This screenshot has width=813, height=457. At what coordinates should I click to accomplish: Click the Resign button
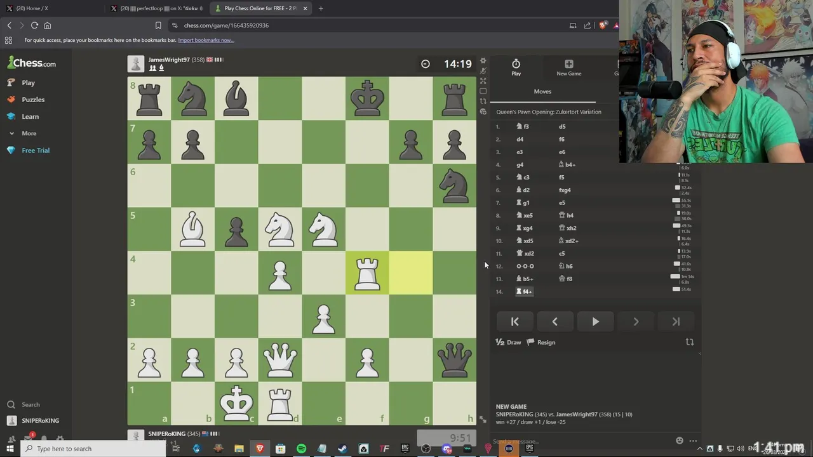(x=541, y=342)
